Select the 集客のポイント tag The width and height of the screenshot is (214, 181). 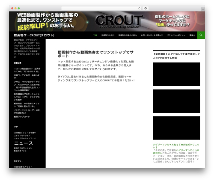[20, 151]
